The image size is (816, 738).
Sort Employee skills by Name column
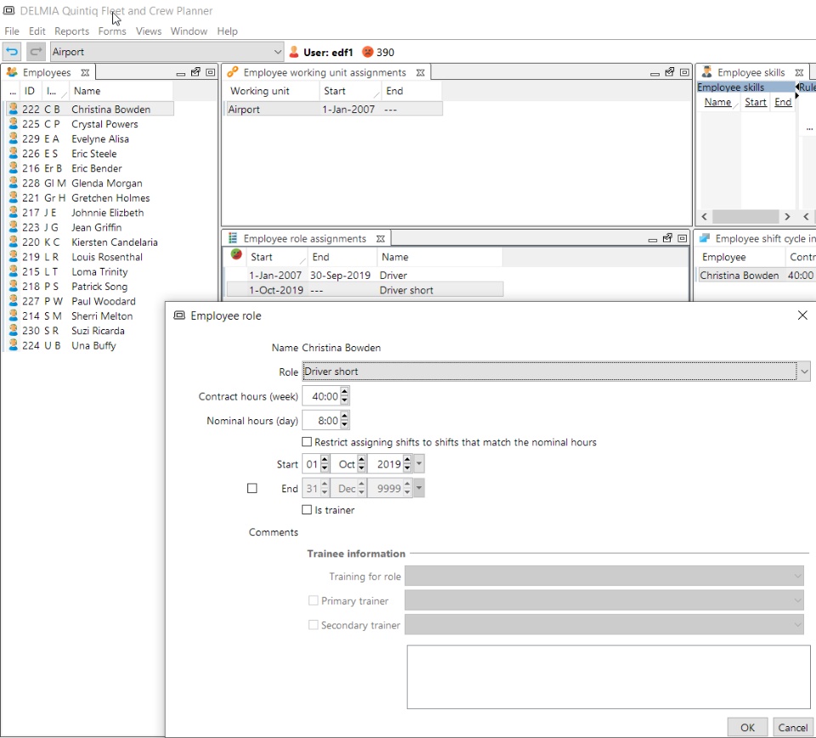point(717,102)
